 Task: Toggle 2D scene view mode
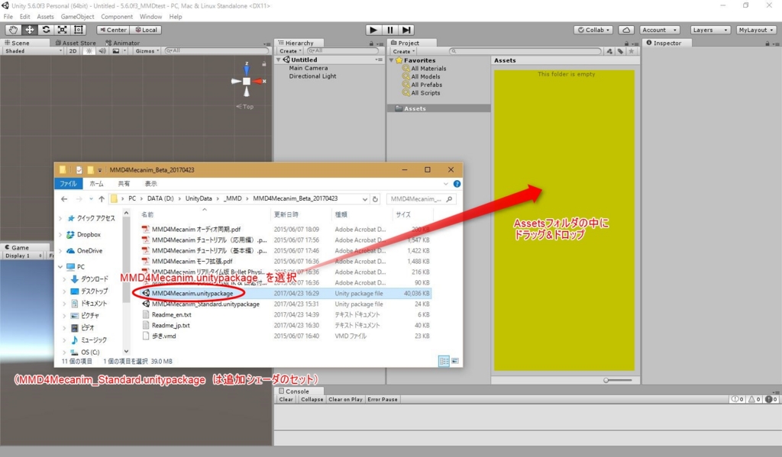[x=73, y=51]
